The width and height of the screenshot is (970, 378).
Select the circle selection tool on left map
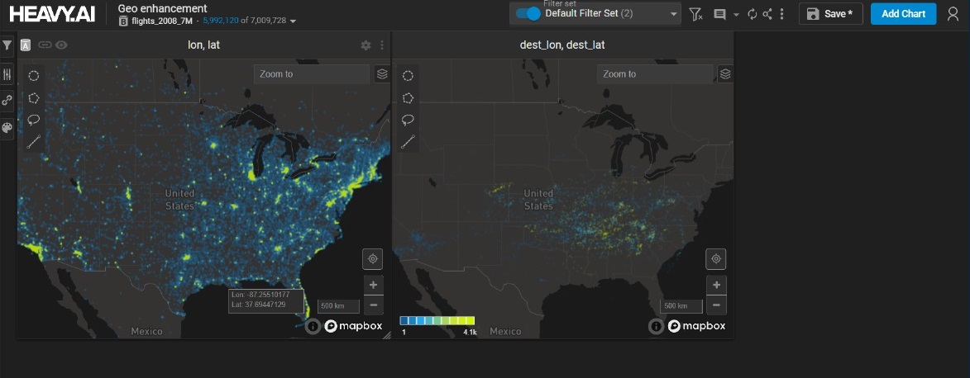click(x=34, y=75)
